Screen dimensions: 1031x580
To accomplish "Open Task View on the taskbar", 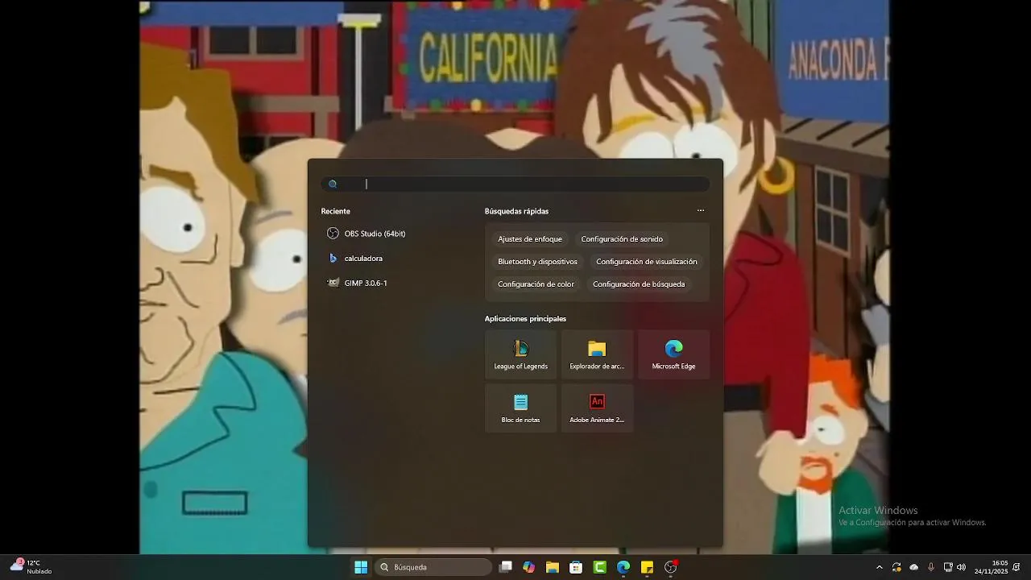I will tap(505, 567).
